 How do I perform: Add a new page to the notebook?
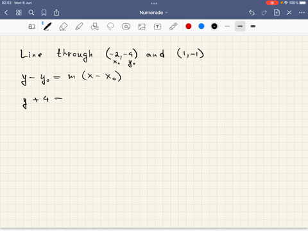(x=277, y=13)
